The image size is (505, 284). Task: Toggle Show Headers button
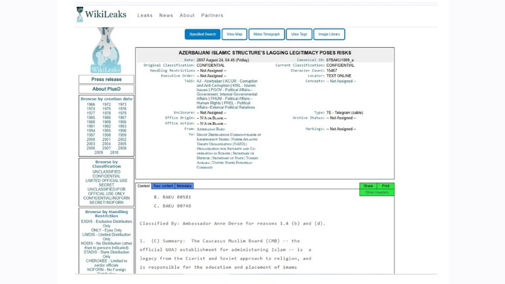tap(377, 192)
